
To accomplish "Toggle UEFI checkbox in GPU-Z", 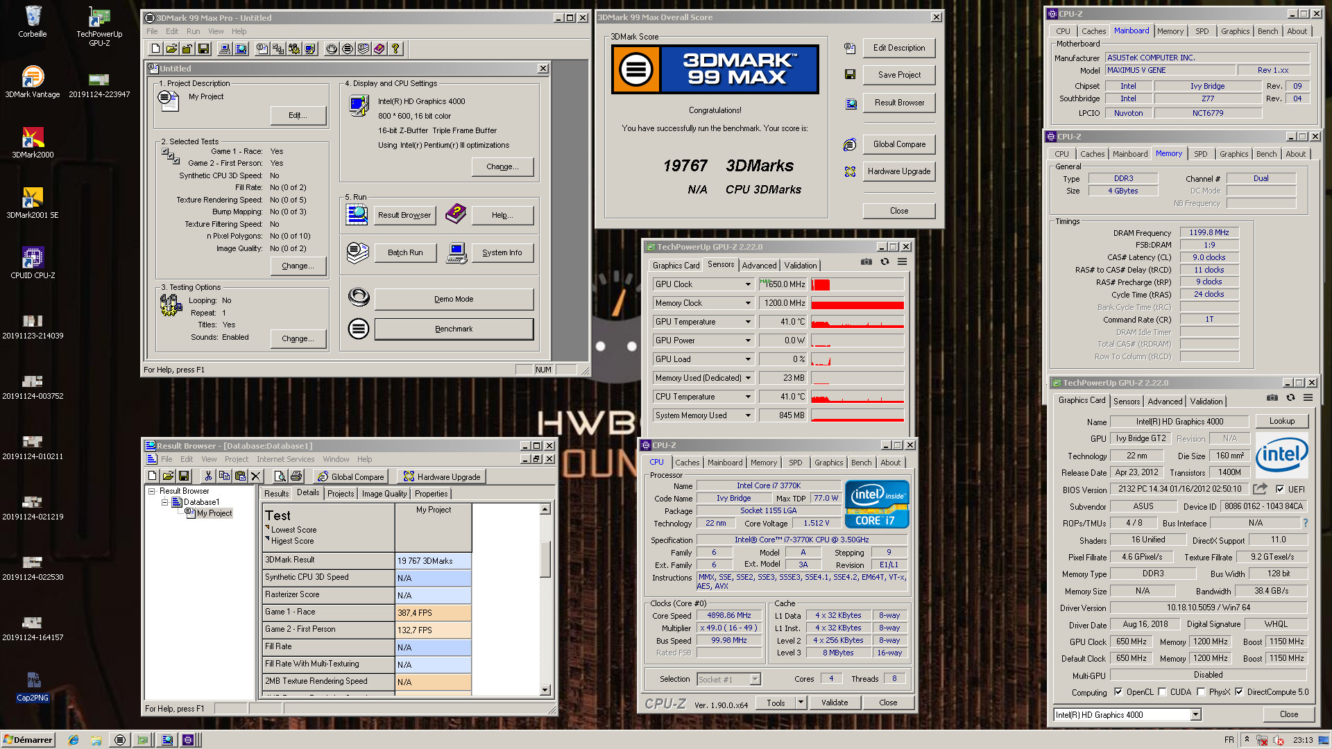I will 1280,489.
